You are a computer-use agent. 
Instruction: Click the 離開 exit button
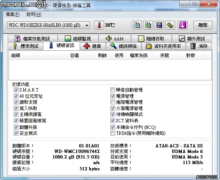[203, 25]
